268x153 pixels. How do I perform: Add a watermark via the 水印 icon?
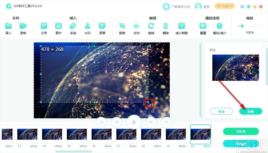[x=88, y=26]
